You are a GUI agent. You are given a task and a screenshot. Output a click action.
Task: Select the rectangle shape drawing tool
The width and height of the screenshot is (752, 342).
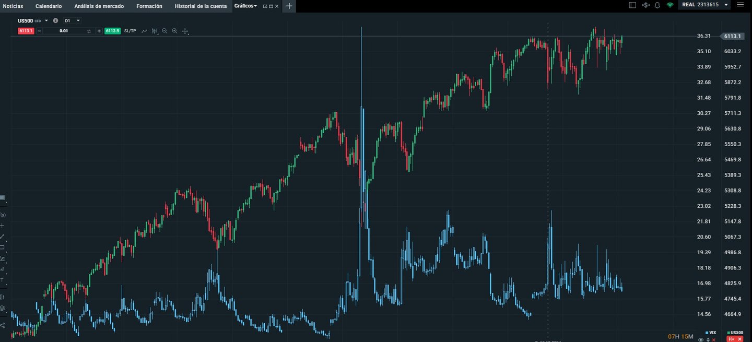[x=3, y=247]
